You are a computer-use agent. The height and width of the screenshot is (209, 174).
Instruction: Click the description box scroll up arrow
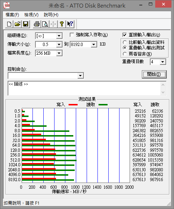pos(163,85)
